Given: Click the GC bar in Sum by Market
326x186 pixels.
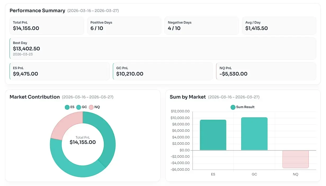Looking at the screenshot, I should [x=254, y=134].
